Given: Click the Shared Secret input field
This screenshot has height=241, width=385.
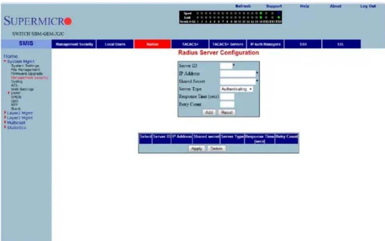Looking at the screenshot, I should click(x=238, y=82).
